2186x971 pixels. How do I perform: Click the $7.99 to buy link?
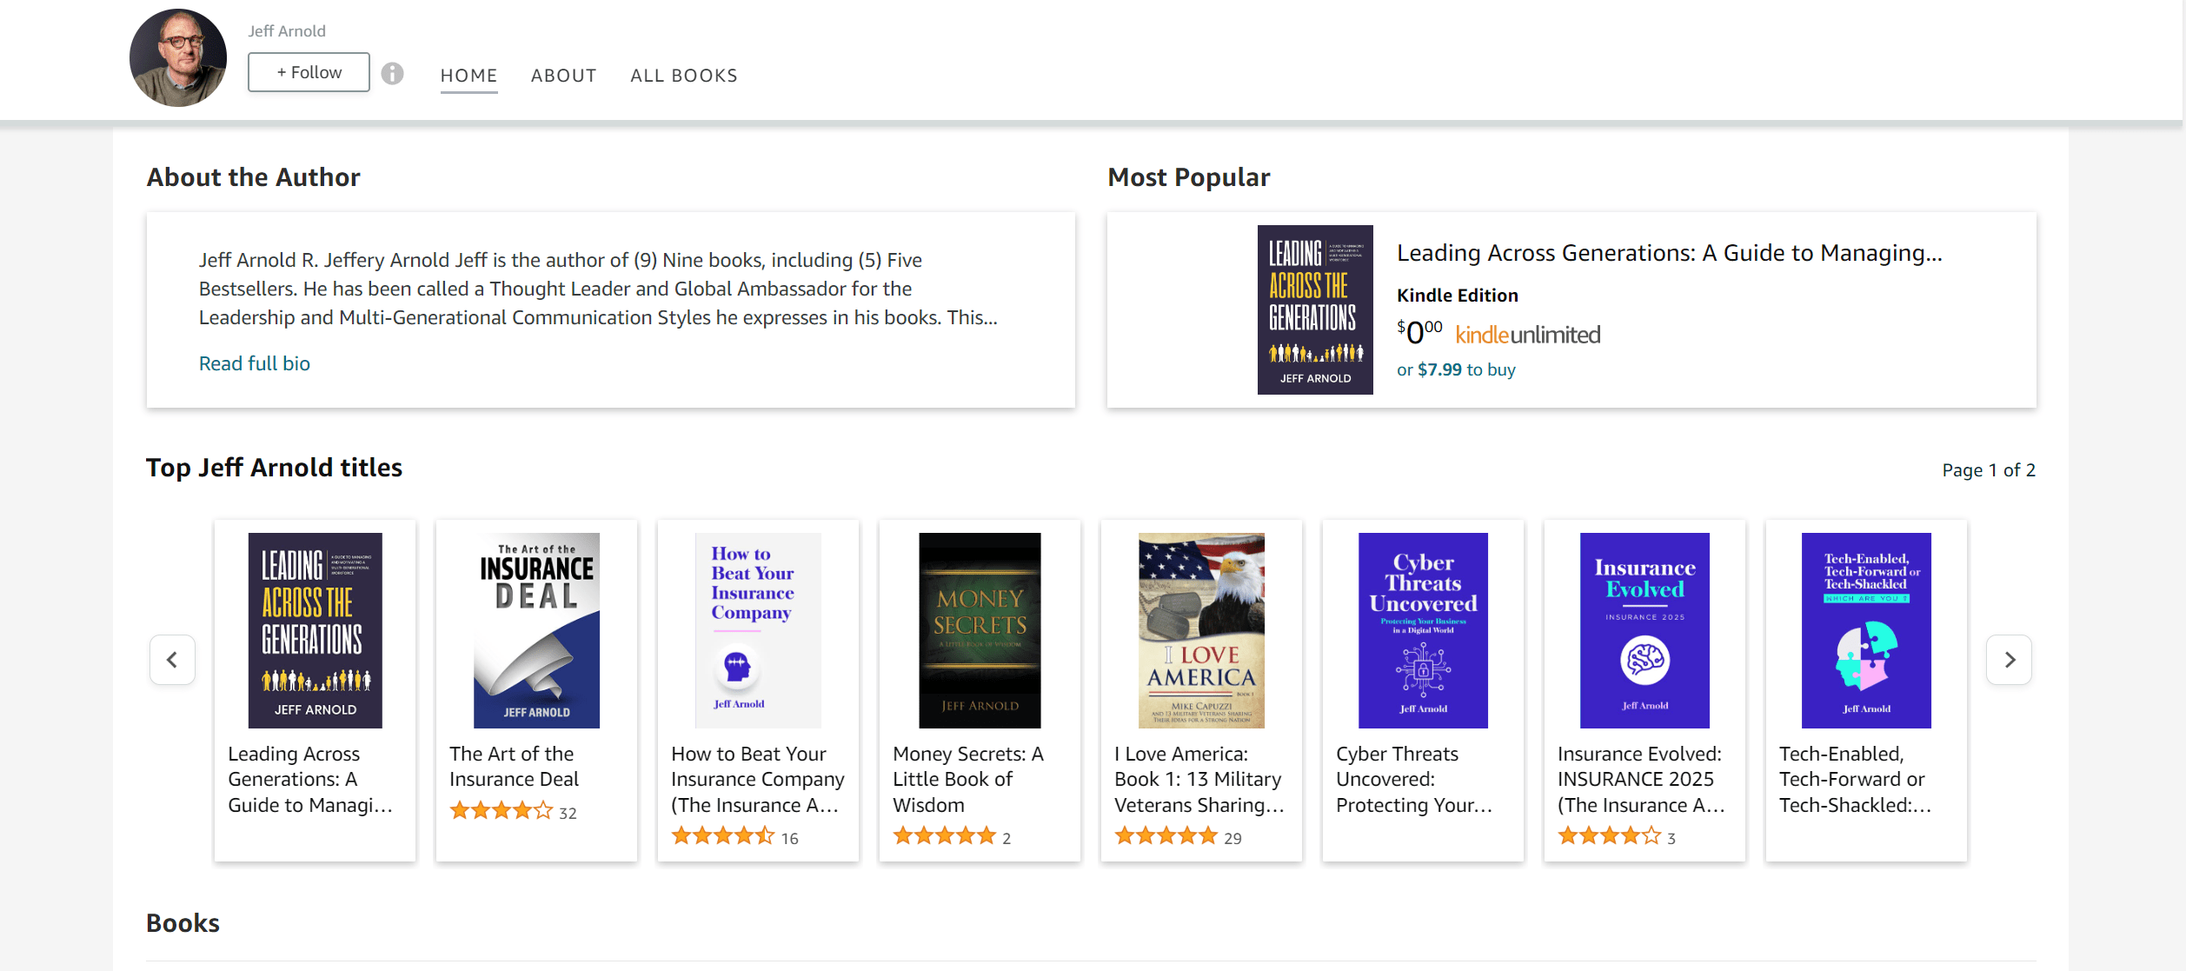click(1456, 369)
